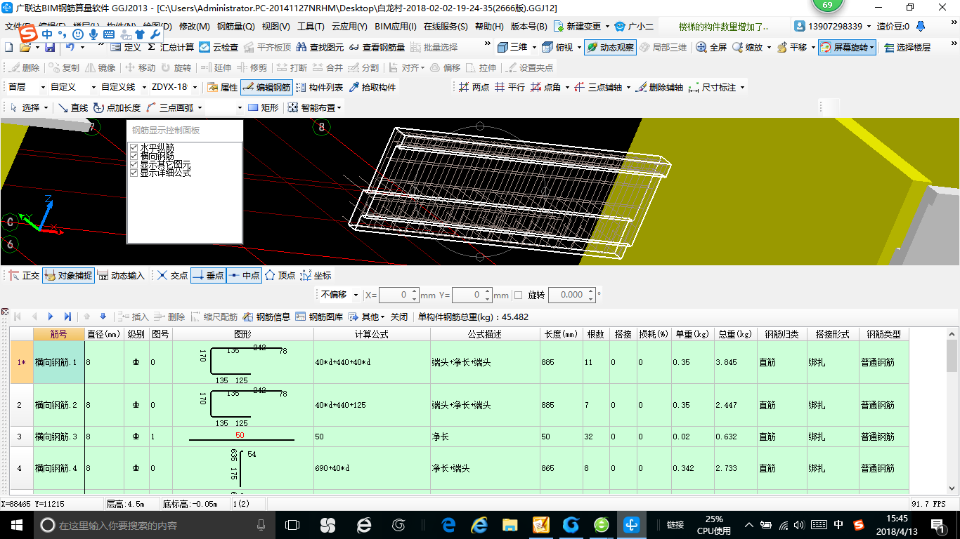Open 构件列表 component list
The height and width of the screenshot is (539, 960).
coord(320,88)
